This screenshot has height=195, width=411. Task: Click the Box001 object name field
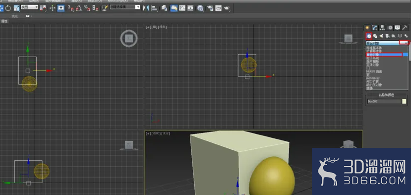384,101
